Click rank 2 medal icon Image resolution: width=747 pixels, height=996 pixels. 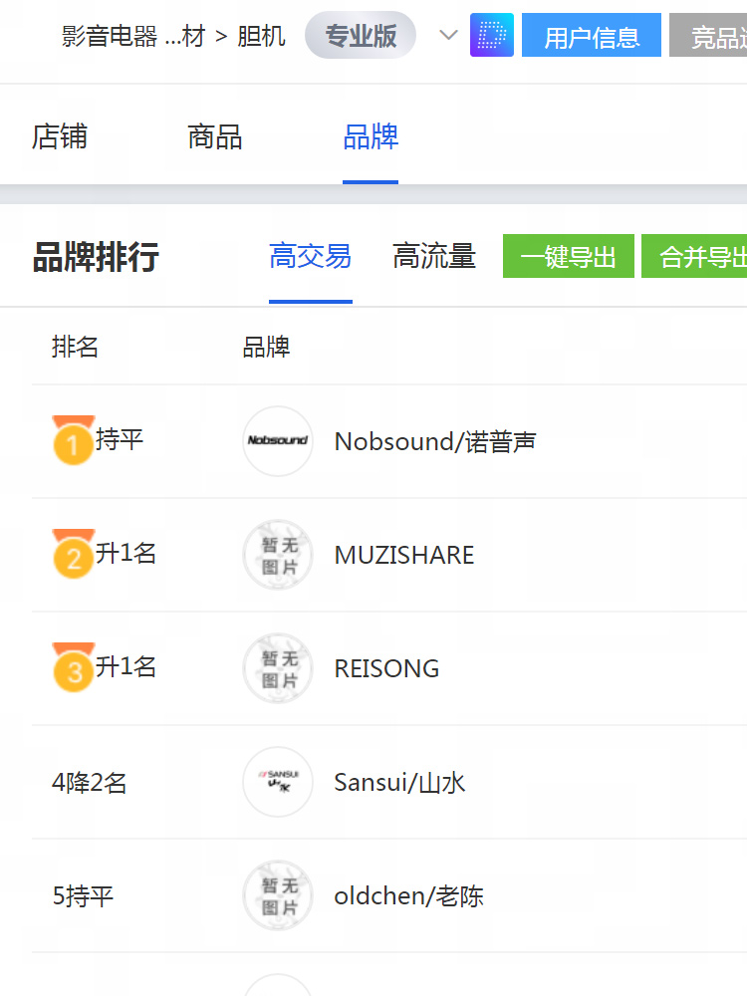pos(73,554)
